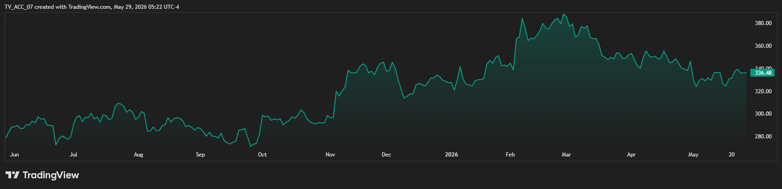
Task: Click the TradingView logo icon
Action: (x=13, y=175)
